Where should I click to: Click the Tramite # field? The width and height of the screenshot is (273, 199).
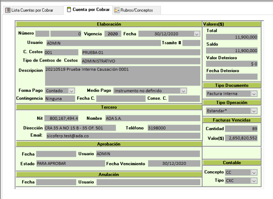(191, 43)
